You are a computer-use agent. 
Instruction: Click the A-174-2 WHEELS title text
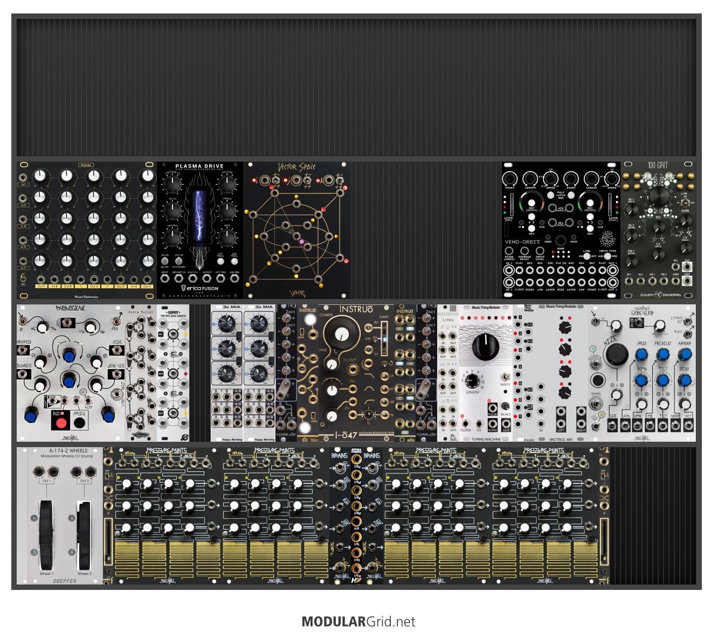pyautogui.click(x=67, y=451)
